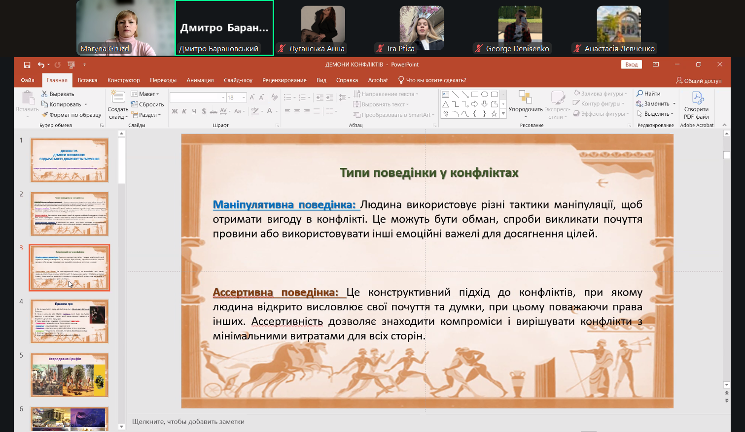This screenshot has width=745, height=432.
Task: Collapse the ribbon with the chevron arrow
Action: tap(724, 125)
